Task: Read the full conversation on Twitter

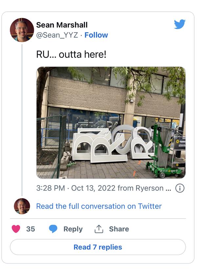Action: (x=99, y=206)
